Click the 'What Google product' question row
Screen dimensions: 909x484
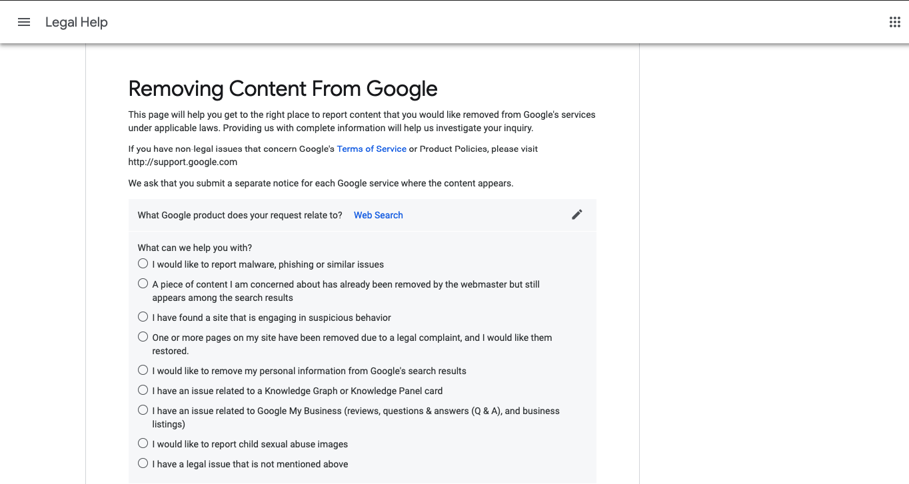pyautogui.click(x=363, y=215)
